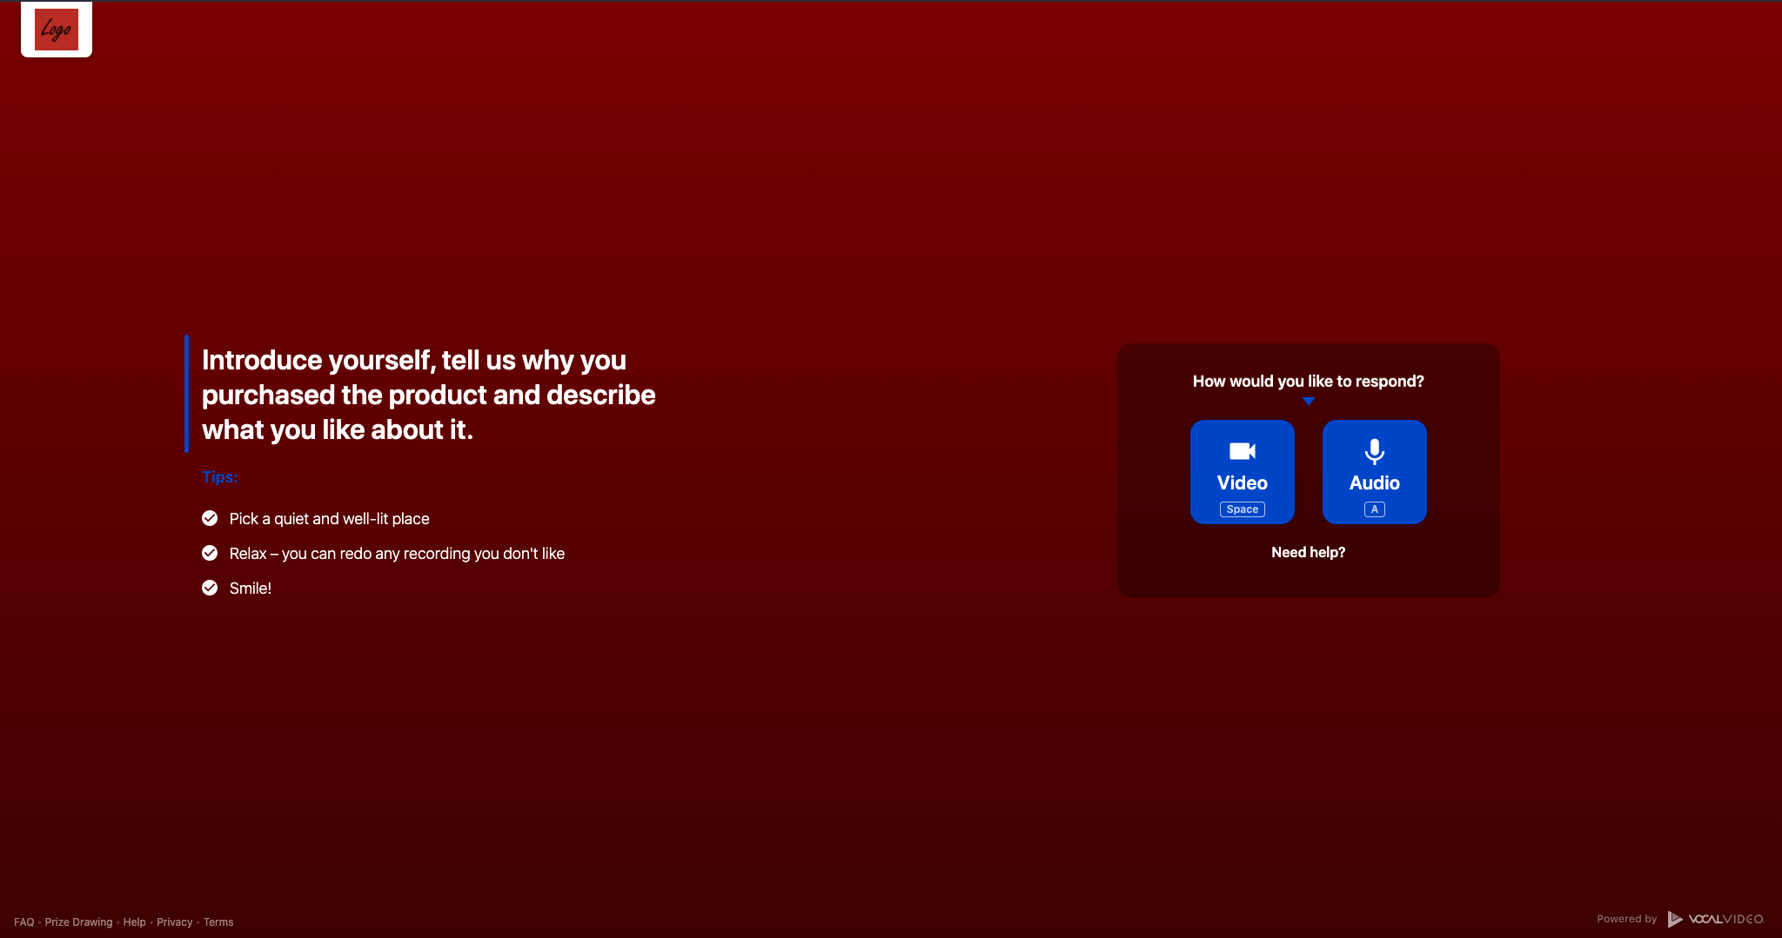Click the red Logo image
This screenshot has width=1782, height=938.
[x=57, y=30]
